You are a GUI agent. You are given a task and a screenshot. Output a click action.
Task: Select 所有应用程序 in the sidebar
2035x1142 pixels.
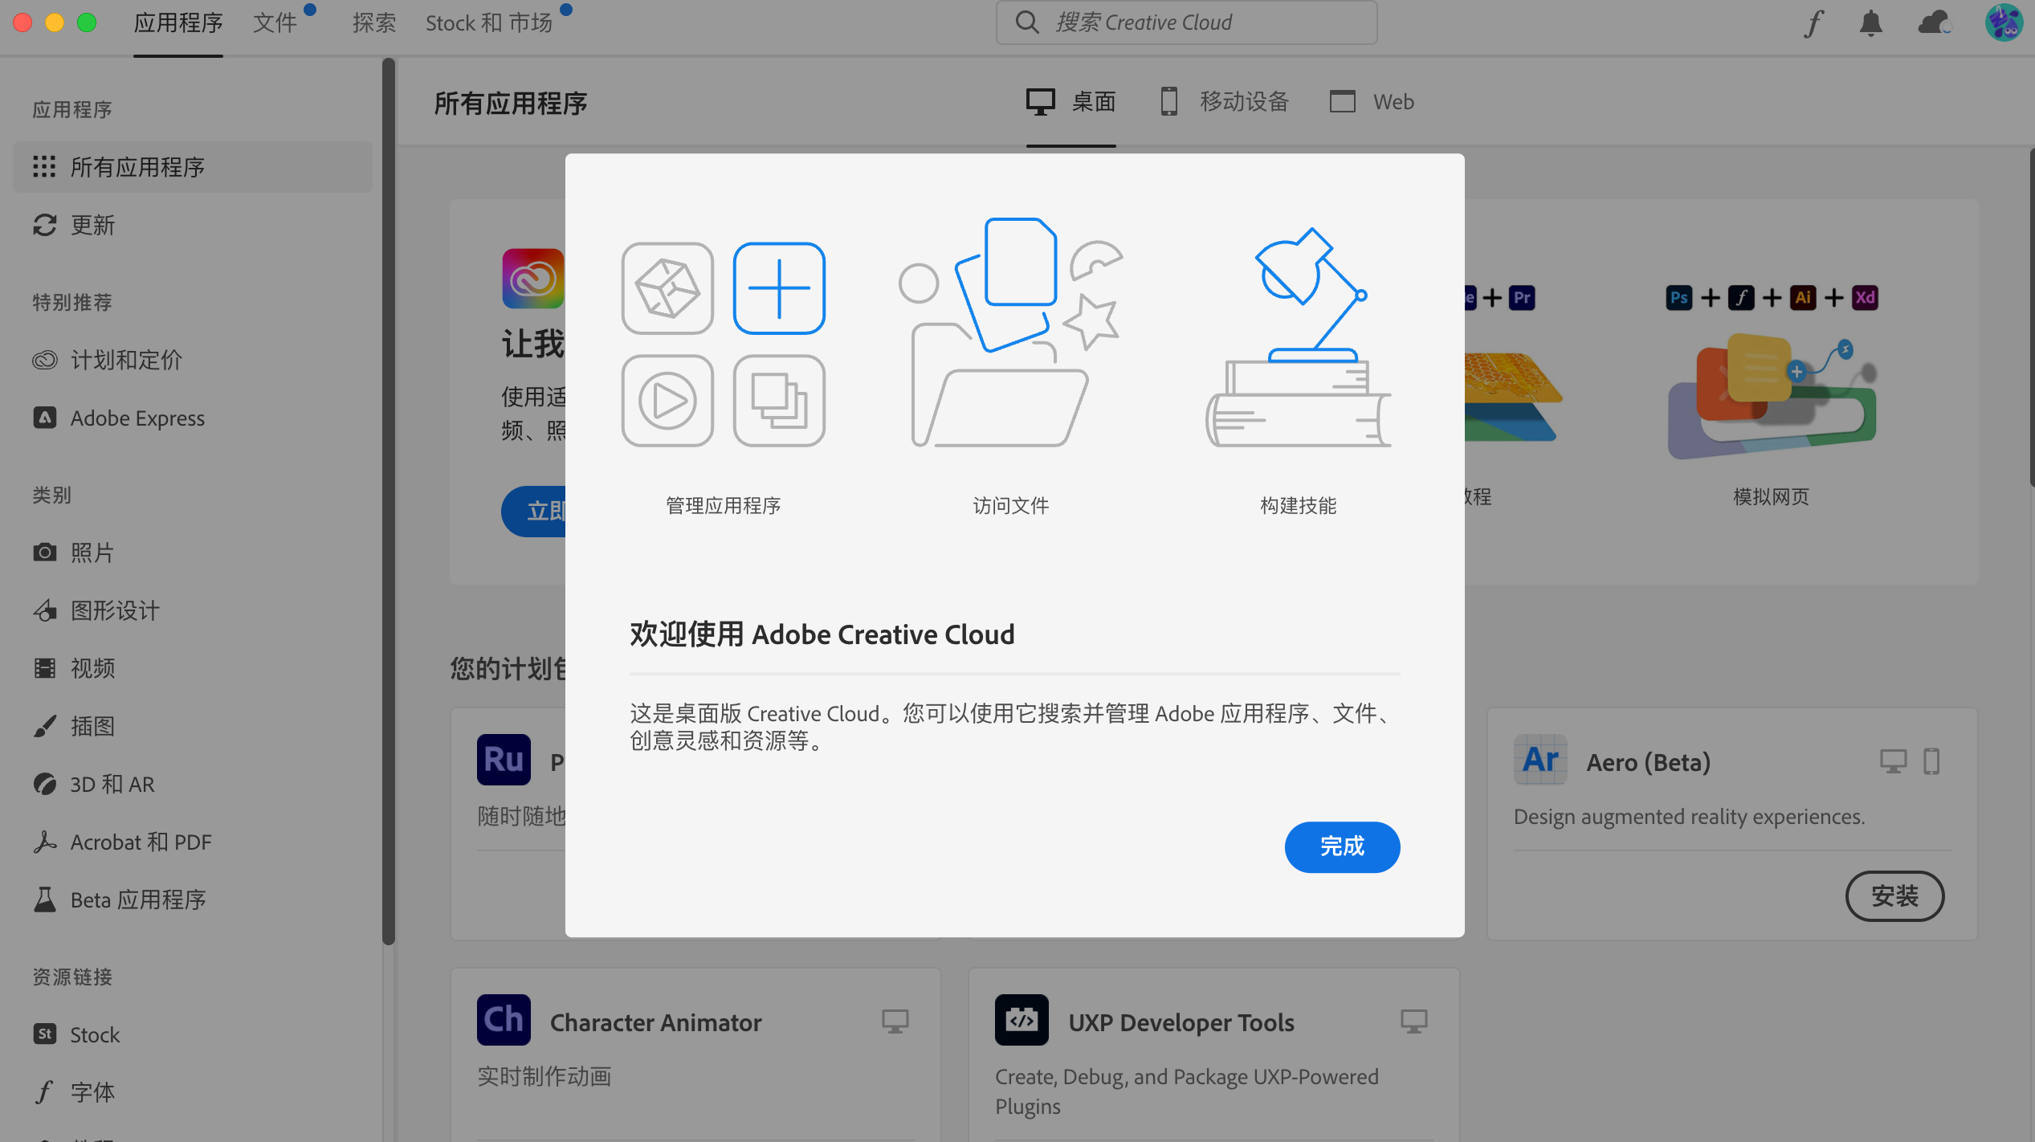tap(193, 167)
